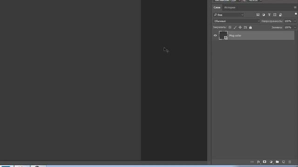Filter layers by smart objects icon
This screenshot has height=167, width=298.
point(280,15)
